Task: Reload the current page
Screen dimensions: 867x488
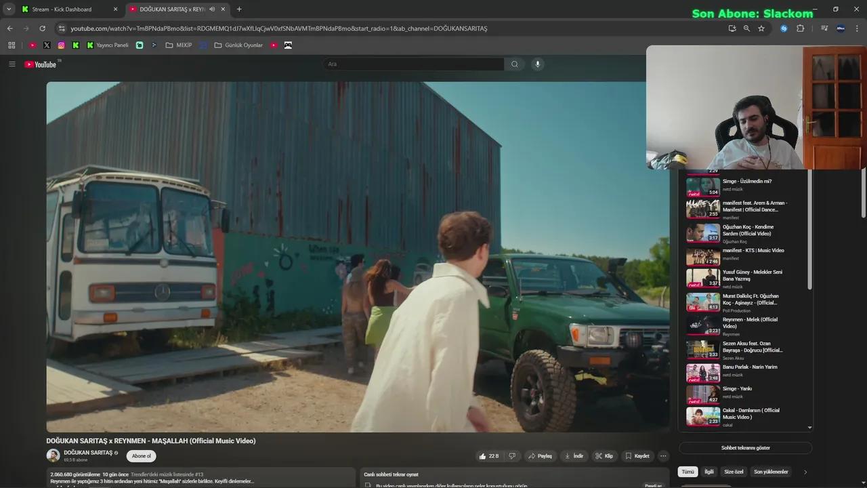Action: (42, 28)
